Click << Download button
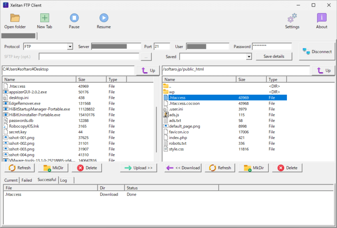The image size is (337, 228). 183,168
